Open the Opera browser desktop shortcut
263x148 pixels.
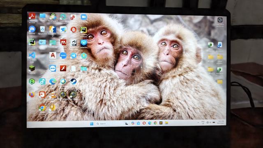73,30
